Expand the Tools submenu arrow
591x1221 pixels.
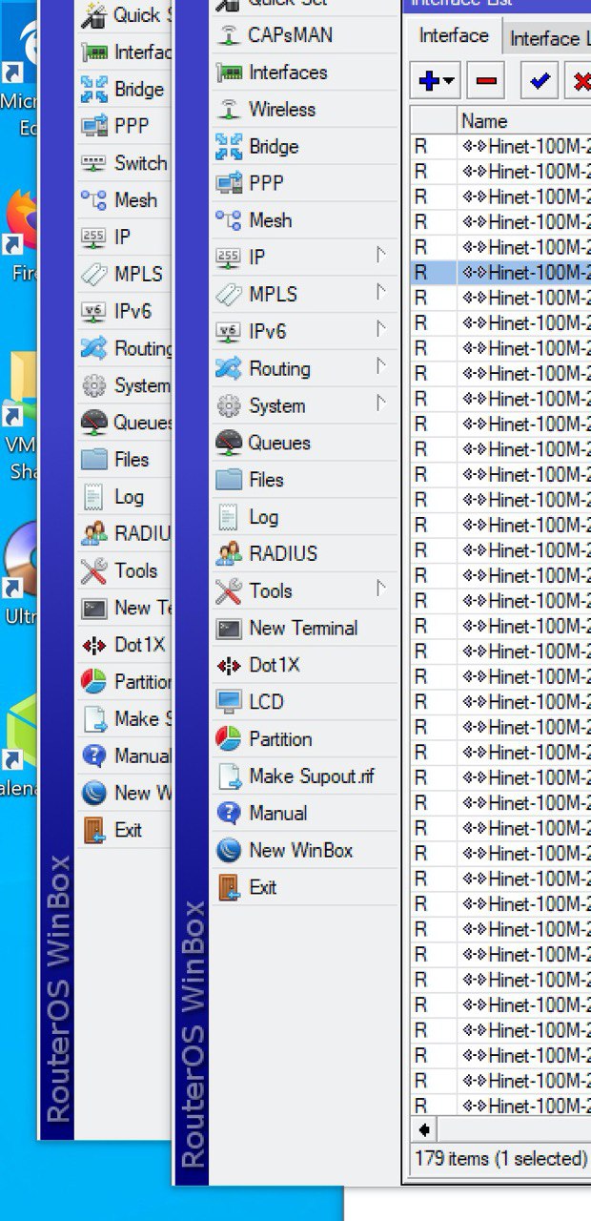381,589
